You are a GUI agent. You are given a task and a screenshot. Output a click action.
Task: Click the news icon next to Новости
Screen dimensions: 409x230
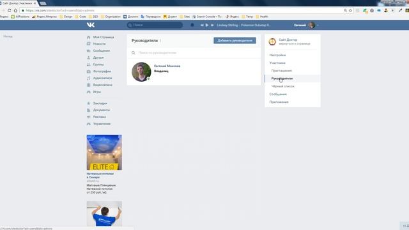[x=88, y=44]
